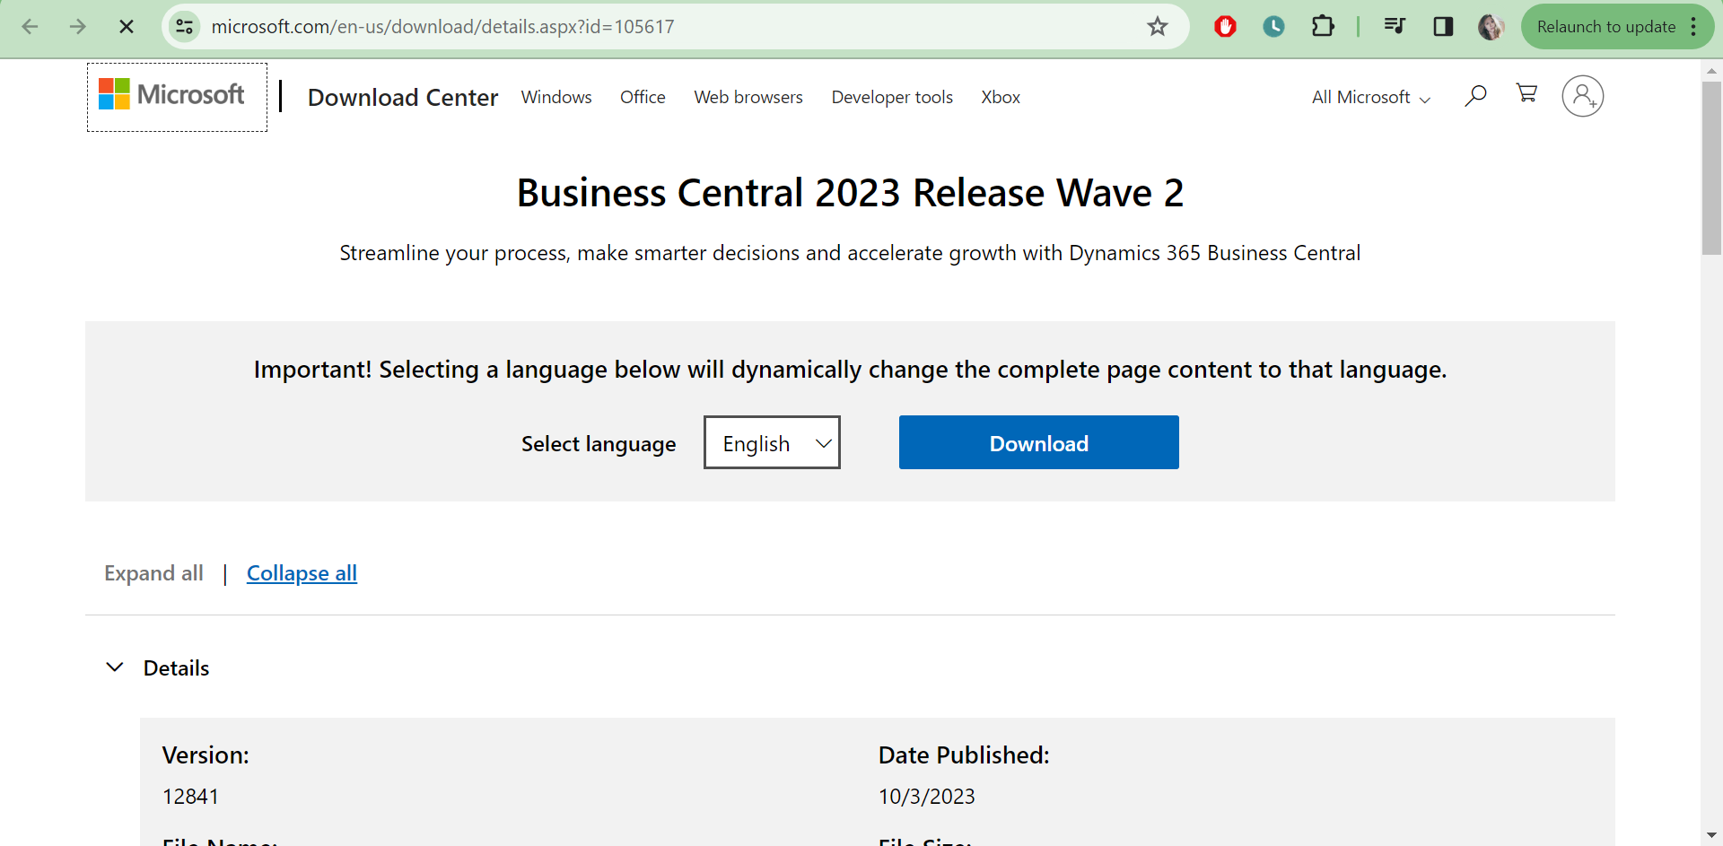
Task: View site information icon in address bar
Action: coord(185,27)
